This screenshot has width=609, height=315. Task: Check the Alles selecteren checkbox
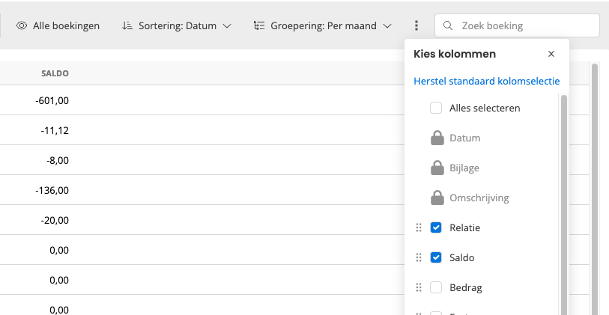coord(436,108)
